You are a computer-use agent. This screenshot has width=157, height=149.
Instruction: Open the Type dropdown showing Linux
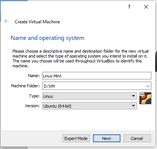pyautogui.click(x=90, y=96)
